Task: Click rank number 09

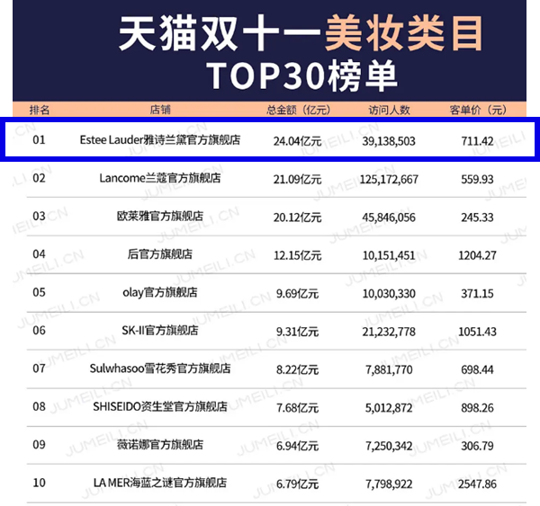Action: [39, 445]
